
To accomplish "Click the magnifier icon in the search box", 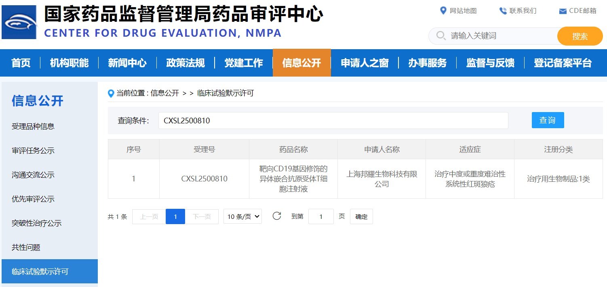I will (440, 36).
